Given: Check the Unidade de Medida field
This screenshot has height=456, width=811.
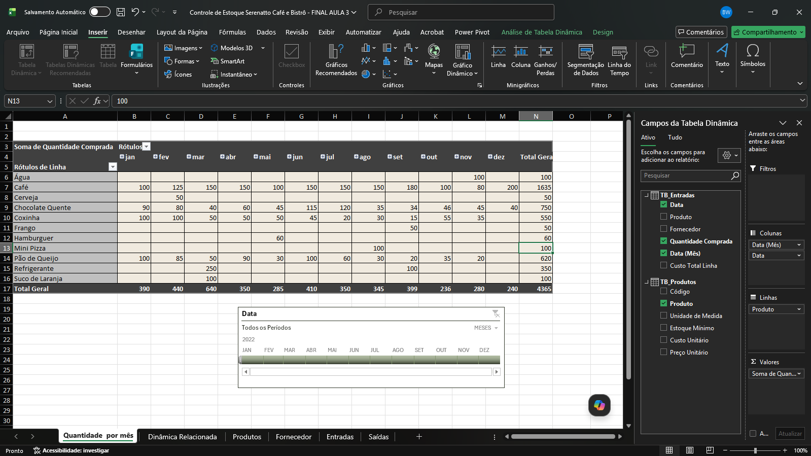Looking at the screenshot, I should point(663,315).
